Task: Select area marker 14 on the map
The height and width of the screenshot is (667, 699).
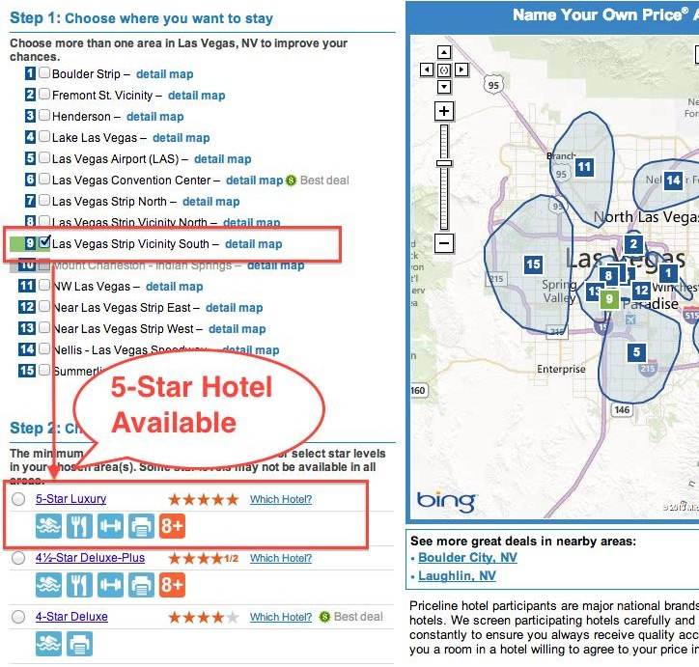Action: (x=673, y=181)
